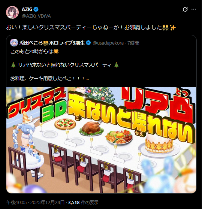Click the sparkle emoji in AZKi's post
Viewport: 202px width, 209px height.
tap(173, 28)
